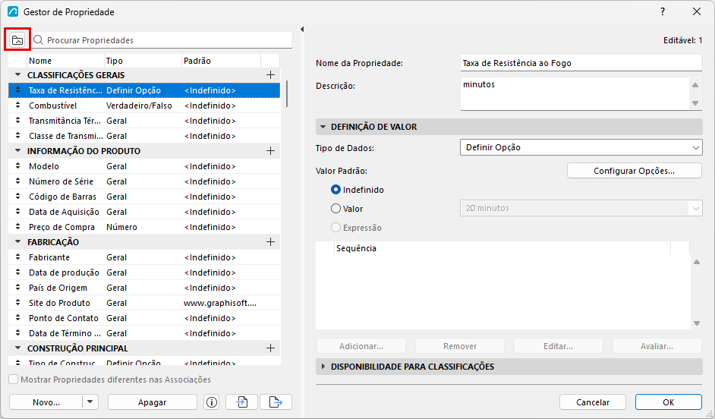Collapse the DEFINIÇÃO DE VALOR section
Screen dimensions: 715x419
323,127
